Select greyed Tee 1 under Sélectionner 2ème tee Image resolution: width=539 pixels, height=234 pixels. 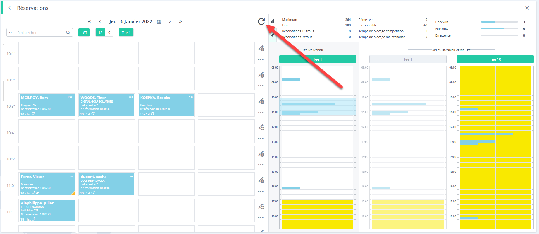pos(408,59)
